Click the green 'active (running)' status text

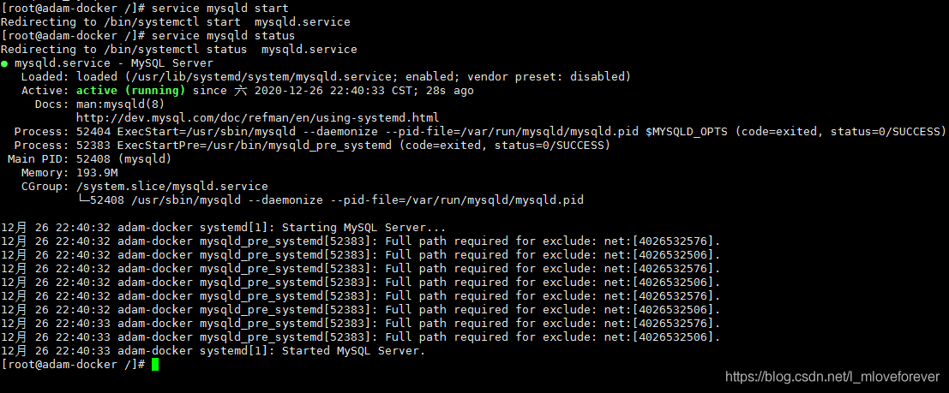tap(130, 90)
